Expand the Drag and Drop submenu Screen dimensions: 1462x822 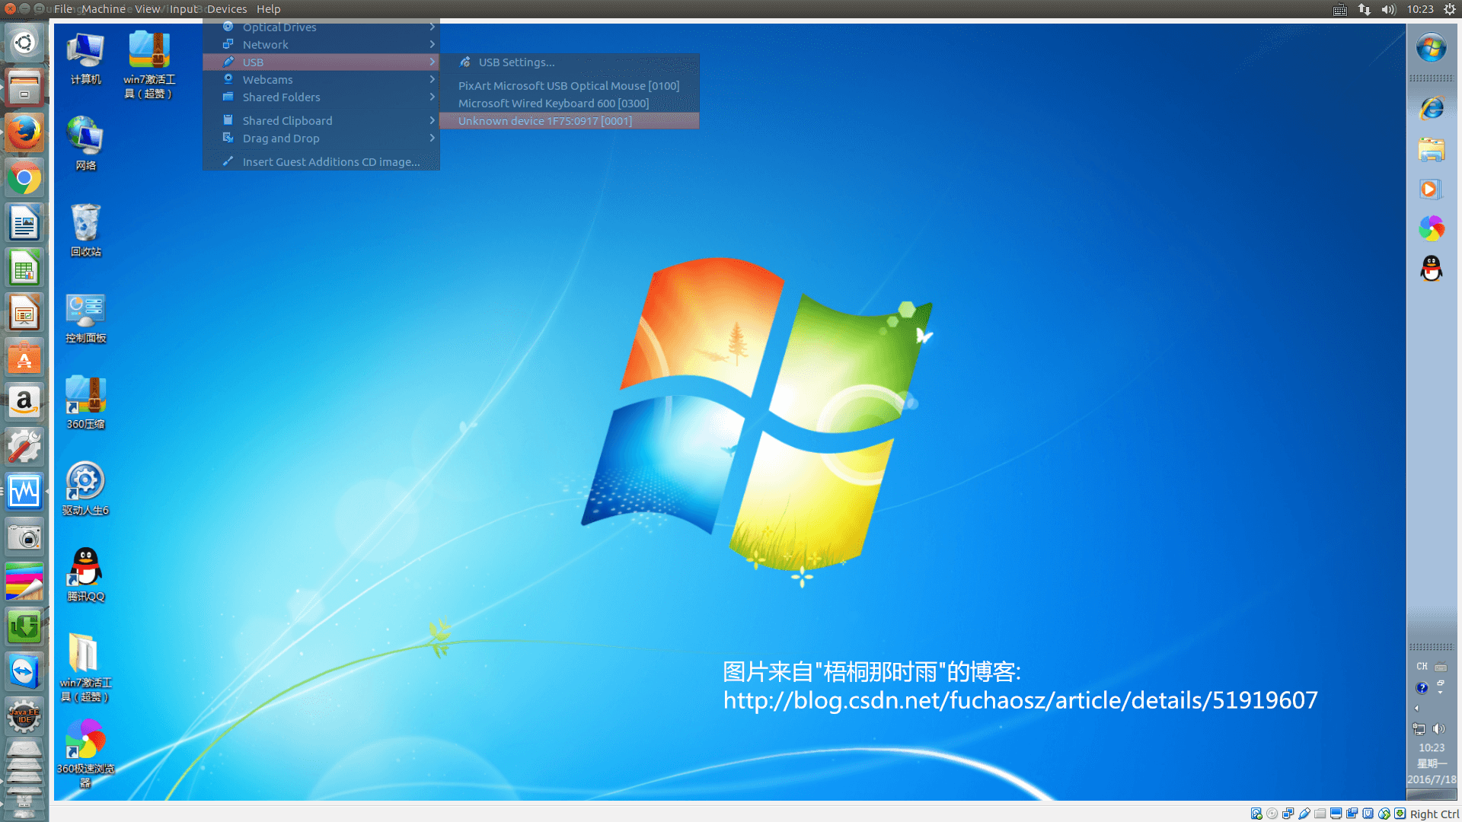(x=321, y=138)
